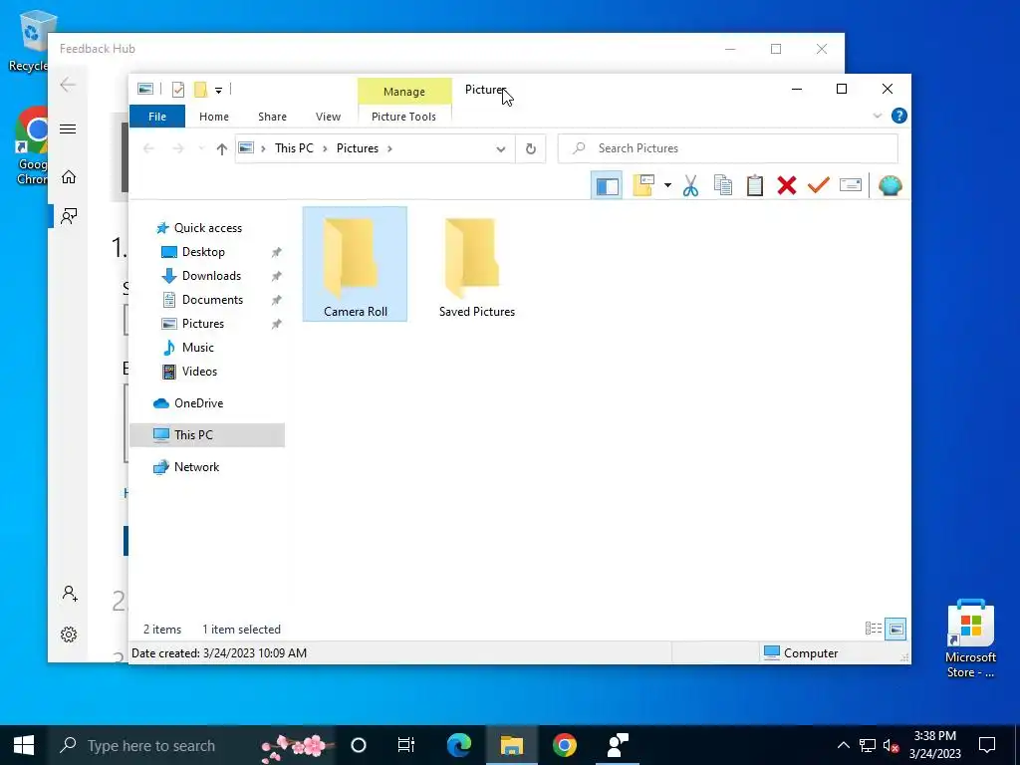
Task: Click the Cut scissors toolbar icon
Action: click(690, 186)
